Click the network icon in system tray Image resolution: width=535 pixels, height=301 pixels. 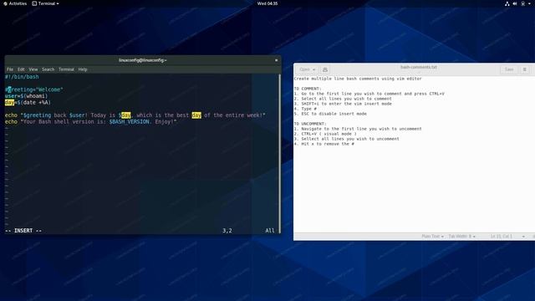(x=507, y=3)
